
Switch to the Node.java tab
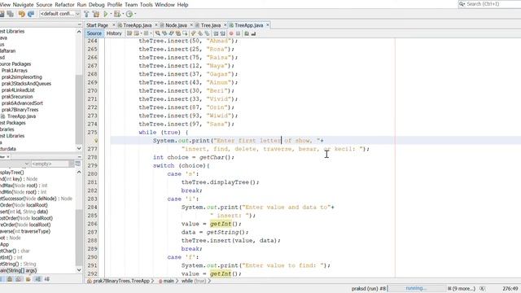pyautogui.click(x=176, y=25)
